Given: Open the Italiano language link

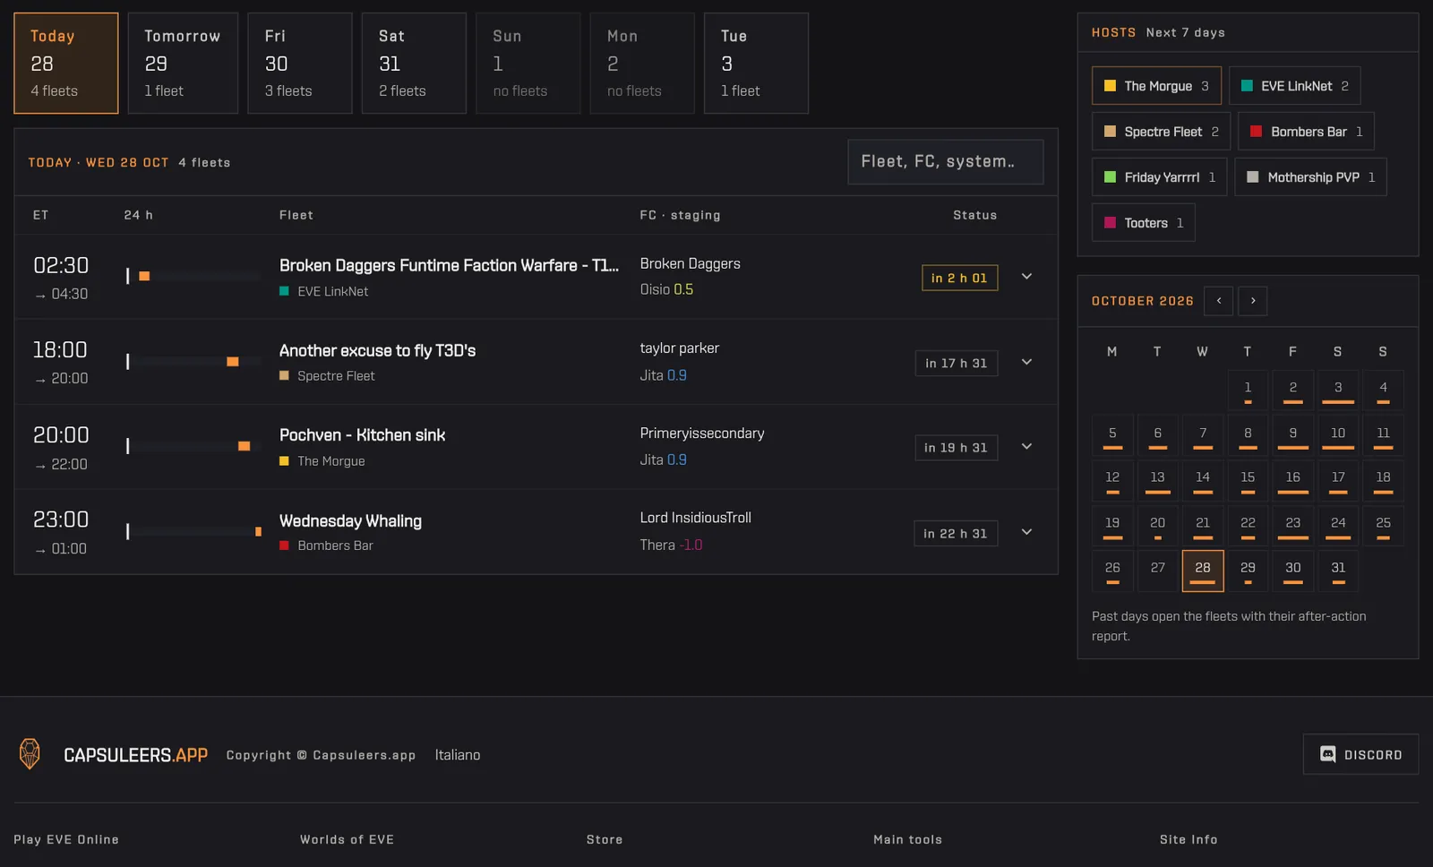Looking at the screenshot, I should point(458,755).
